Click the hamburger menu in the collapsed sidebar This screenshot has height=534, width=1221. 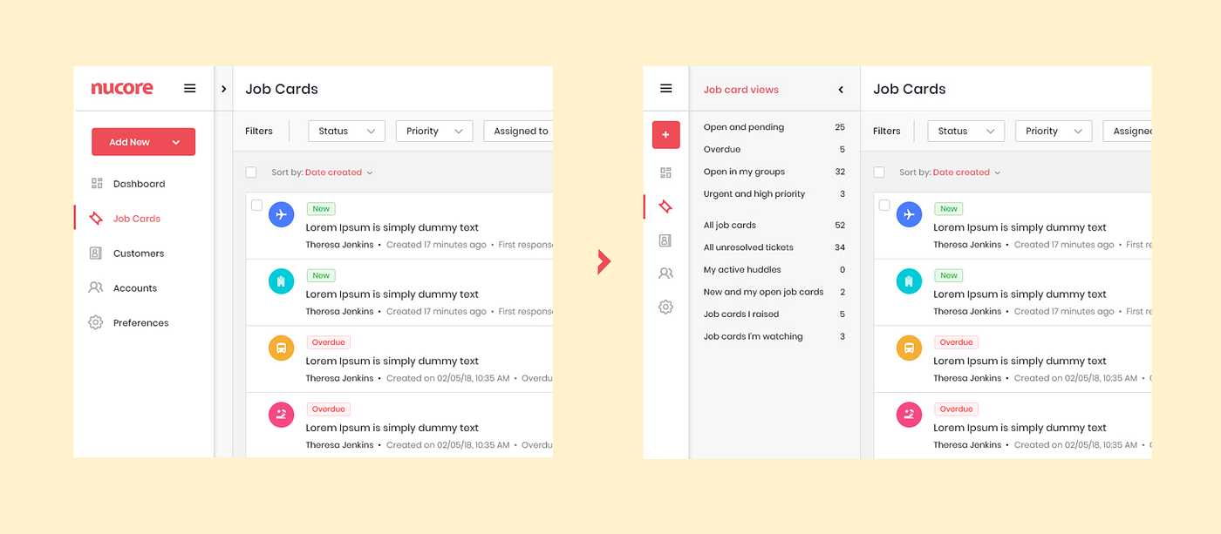point(666,89)
